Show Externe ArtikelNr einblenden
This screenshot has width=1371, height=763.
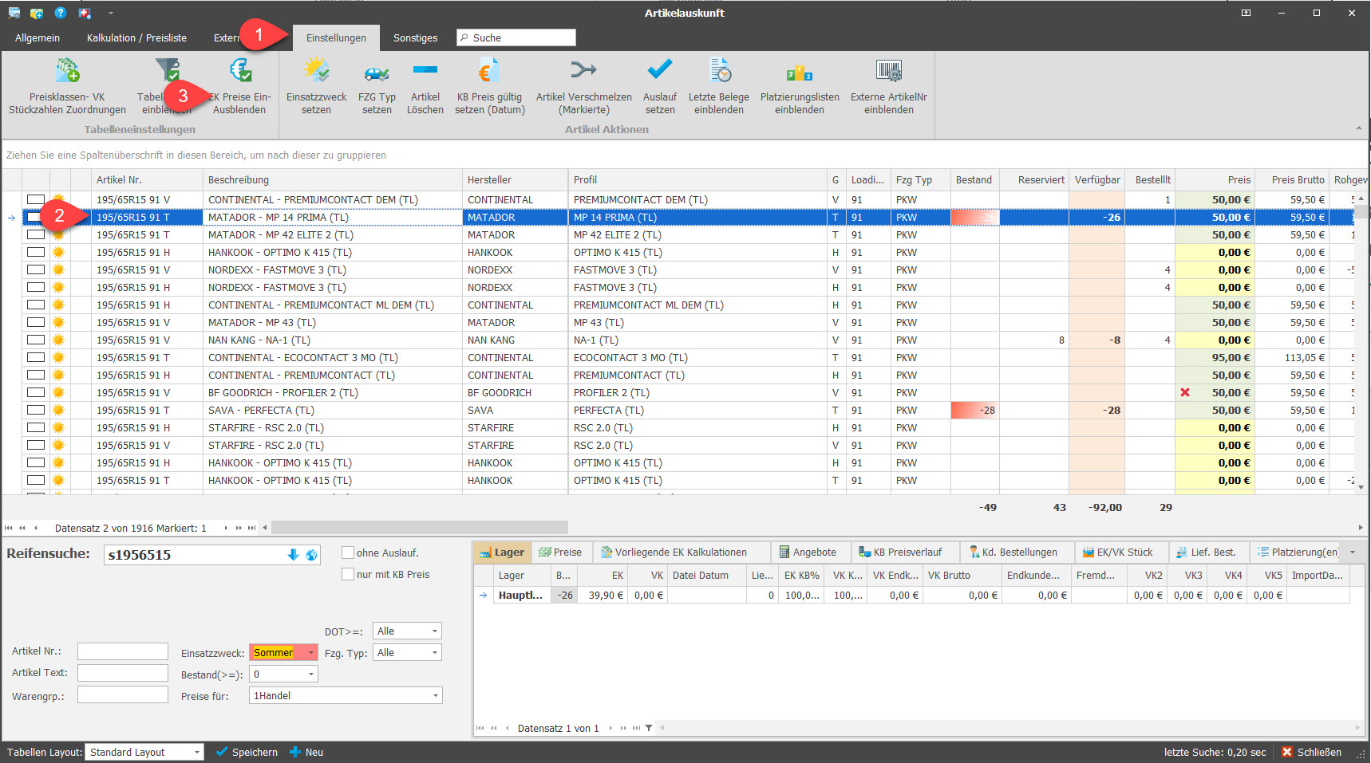888,86
